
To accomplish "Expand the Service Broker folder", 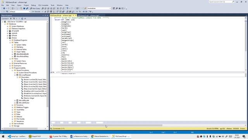I will 10,124.
